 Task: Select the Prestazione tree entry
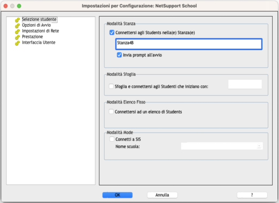[33, 37]
